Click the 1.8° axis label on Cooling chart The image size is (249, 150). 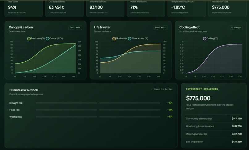point(182,45)
